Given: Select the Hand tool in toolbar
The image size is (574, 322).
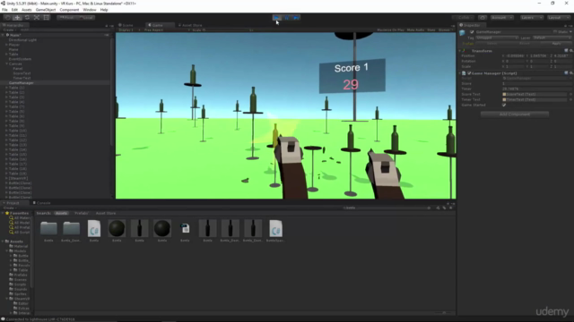Looking at the screenshot, I should (x=7, y=18).
